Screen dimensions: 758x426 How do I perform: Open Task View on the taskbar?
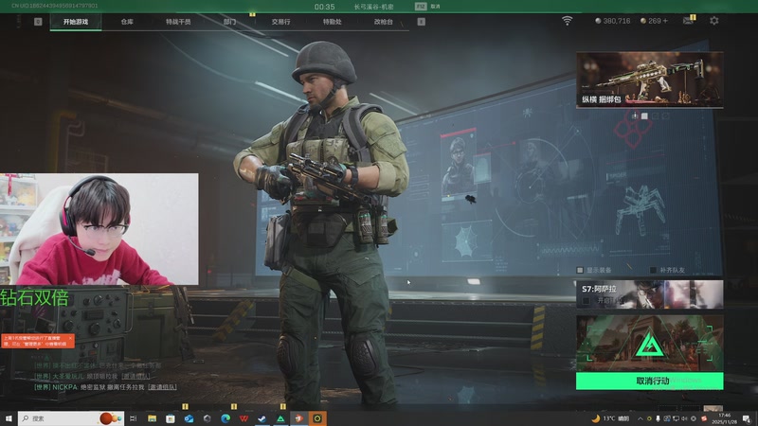tap(133, 418)
